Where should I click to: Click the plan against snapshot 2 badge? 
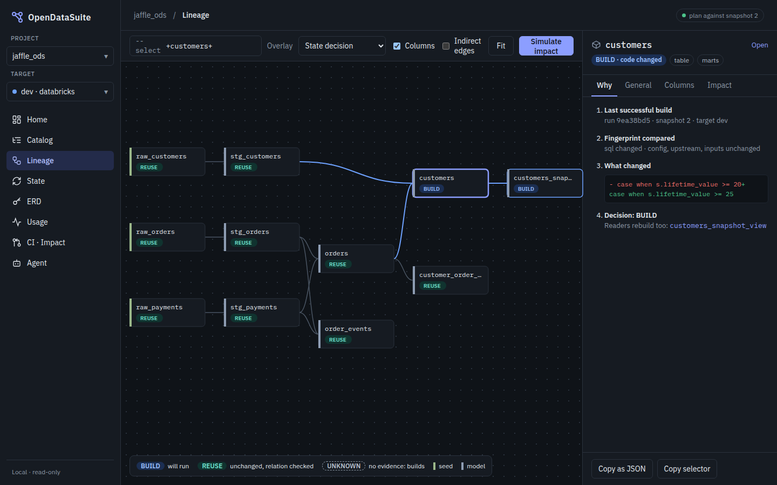tap(720, 16)
